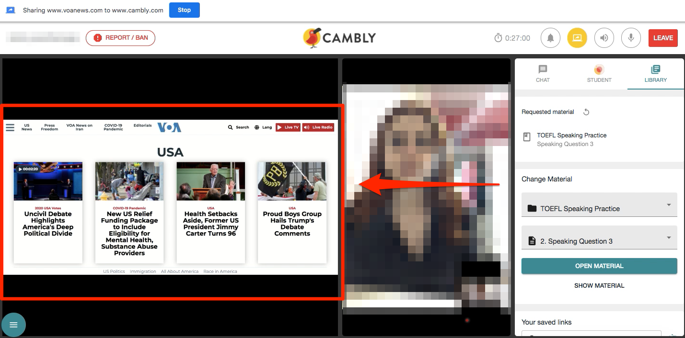The width and height of the screenshot is (685, 338).
Task: Open New US Relief Funding Package headline
Action: (x=129, y=234)
